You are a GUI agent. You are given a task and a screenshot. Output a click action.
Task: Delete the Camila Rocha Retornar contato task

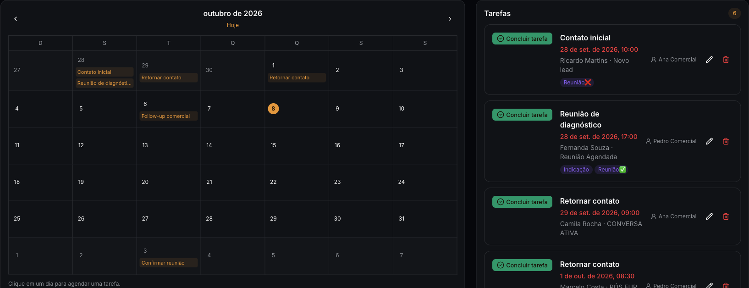[726, 216]
